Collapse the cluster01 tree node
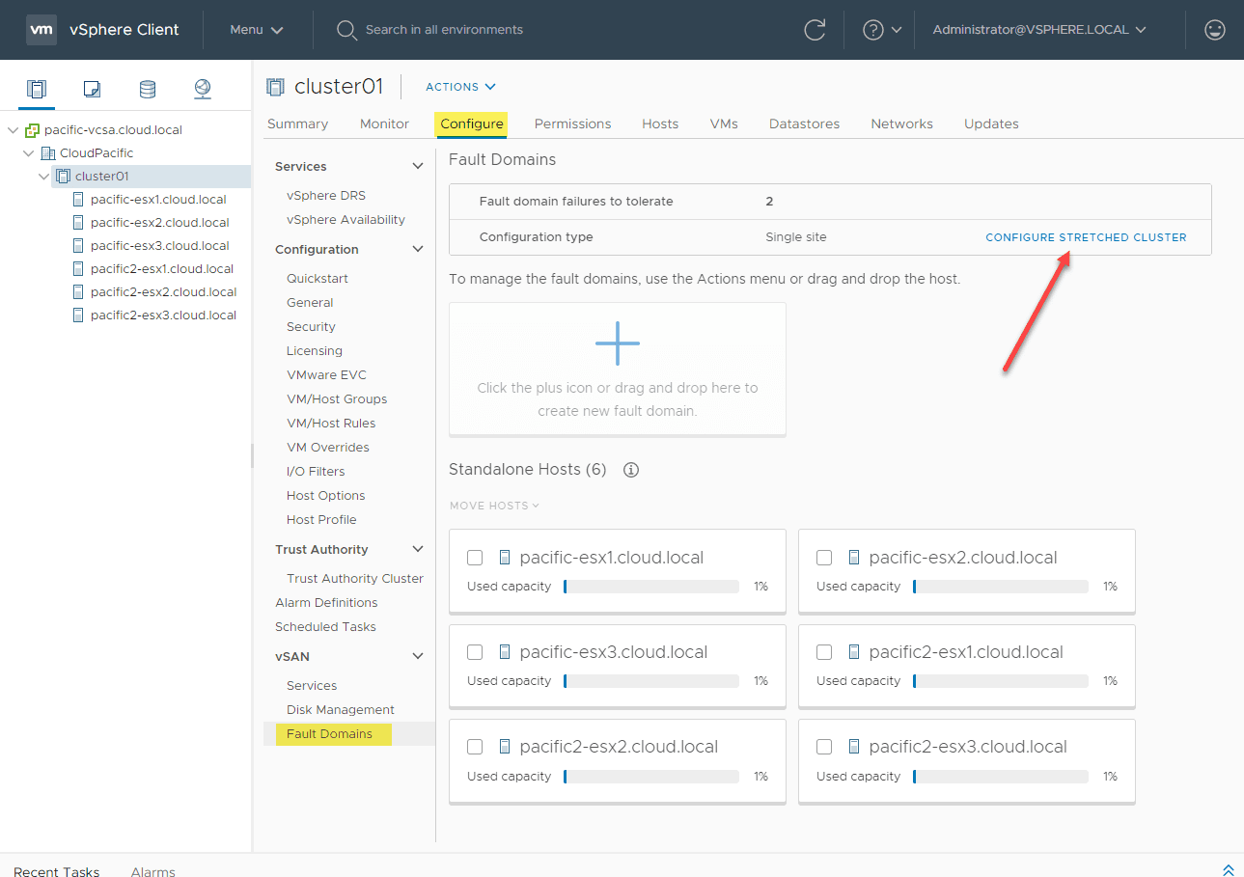 [x=43, y=176]
